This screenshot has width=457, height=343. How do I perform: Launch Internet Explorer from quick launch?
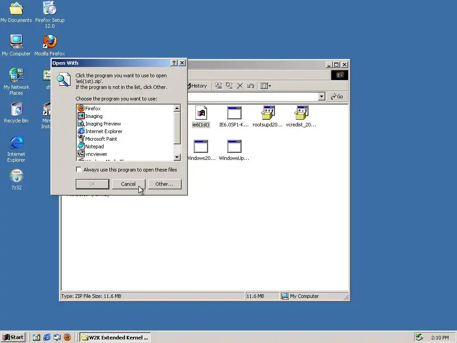(47, 337)
